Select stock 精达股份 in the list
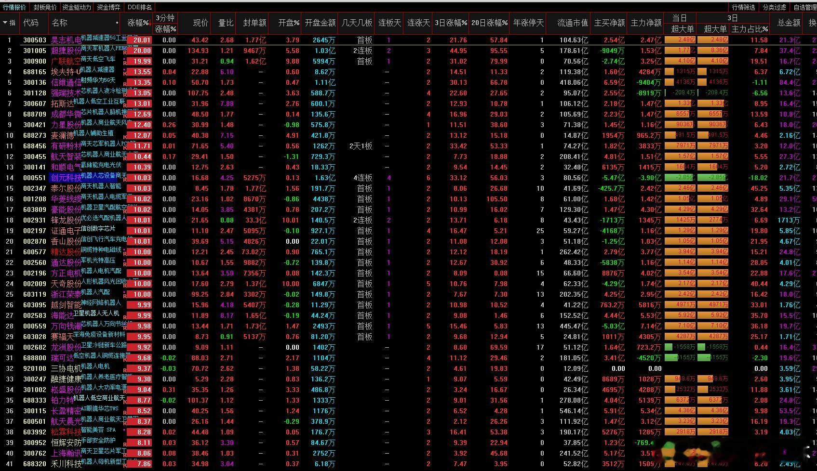Screen dimensions: 817x471 (66, 252)
